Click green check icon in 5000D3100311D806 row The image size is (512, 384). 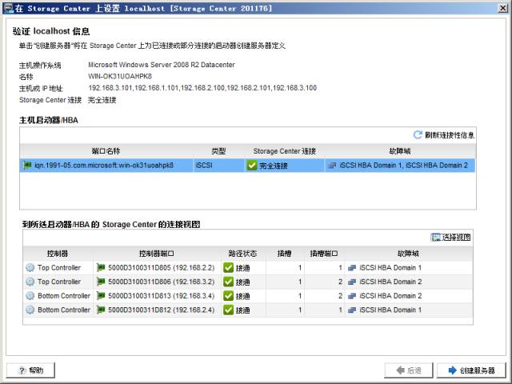click(x=228, y=282)
